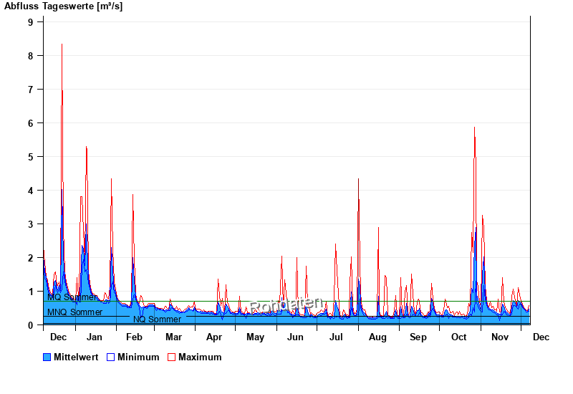
Task: Select the Maximum legend label text
Action: [200, 357]
